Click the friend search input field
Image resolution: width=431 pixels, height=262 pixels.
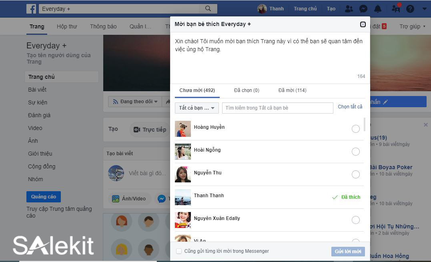(x=277, y=108)
